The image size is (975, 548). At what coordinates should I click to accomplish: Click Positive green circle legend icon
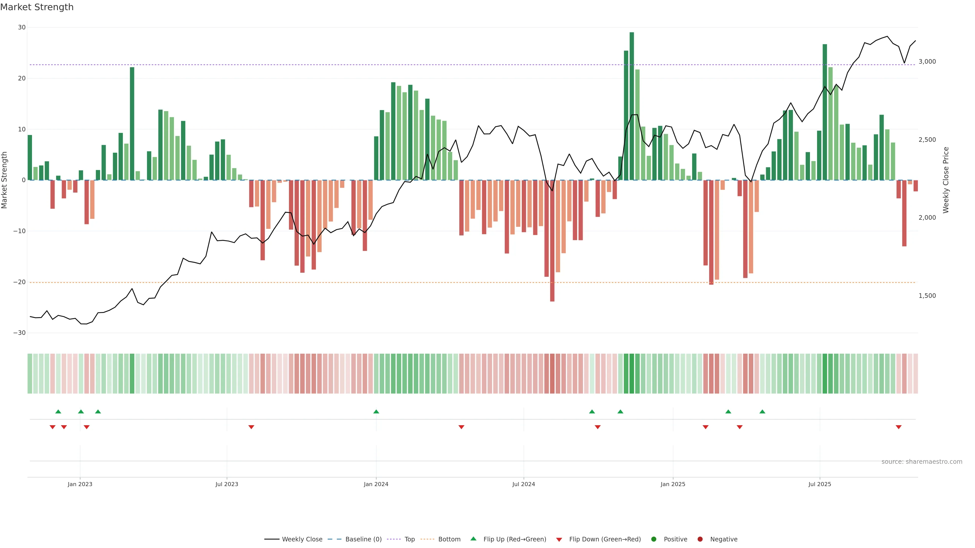pos(654,539)
